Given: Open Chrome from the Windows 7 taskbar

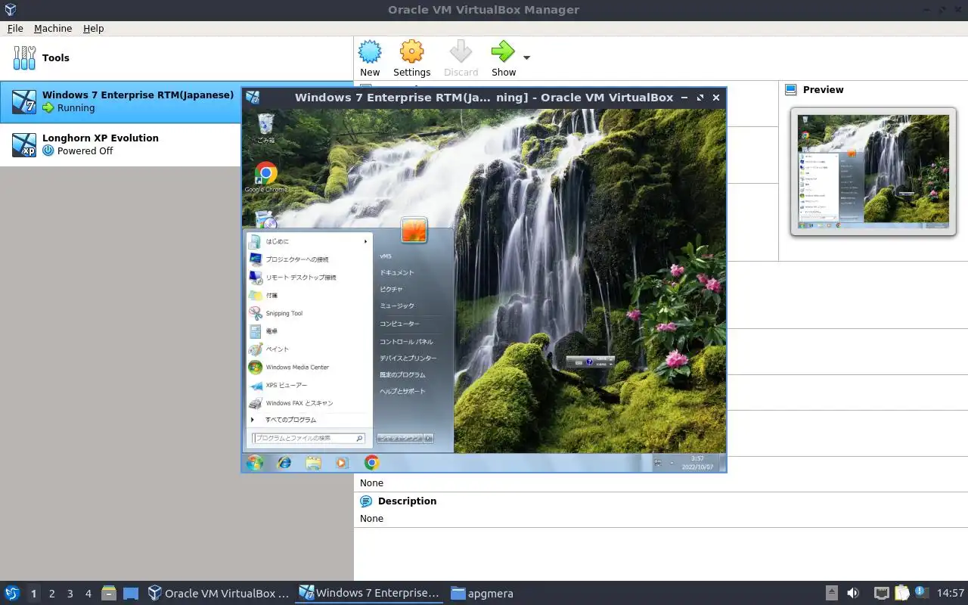Looking at the screenshot, I should [x=371, y=463].
